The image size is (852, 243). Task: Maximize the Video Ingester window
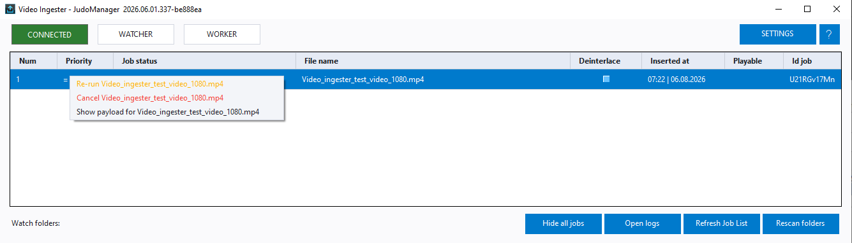point(807,10)
